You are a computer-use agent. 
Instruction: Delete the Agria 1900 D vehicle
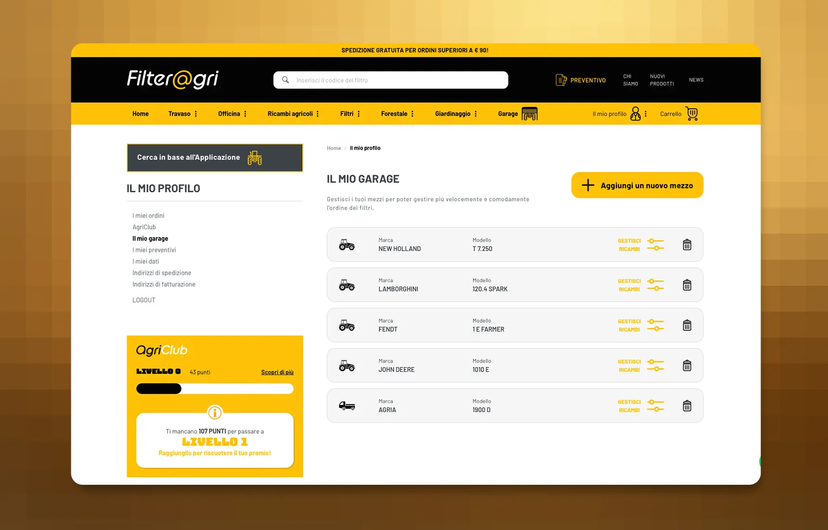pos(687,406)
